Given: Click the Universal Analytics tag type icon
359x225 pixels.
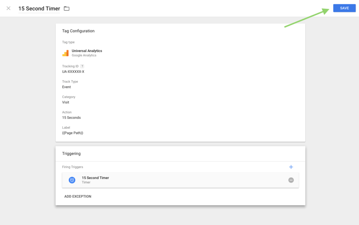Looking at the screenshot, I should tap(66, 53).
